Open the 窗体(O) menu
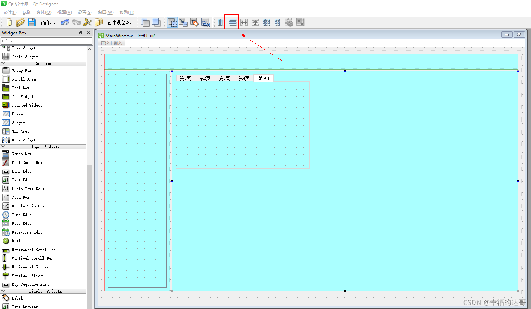Image resolution: width=531 pixels, height=309 pixels. 44,12
